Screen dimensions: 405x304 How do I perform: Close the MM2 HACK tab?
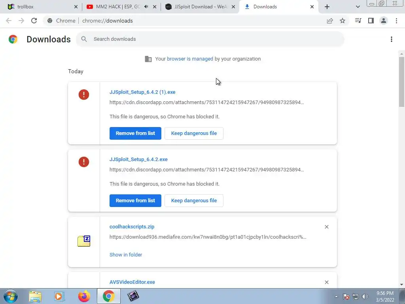click(155, 7)
